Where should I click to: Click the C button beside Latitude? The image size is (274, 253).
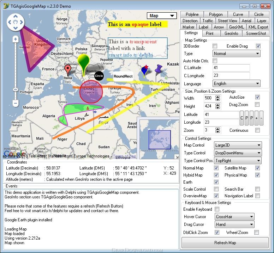point(242,118)
